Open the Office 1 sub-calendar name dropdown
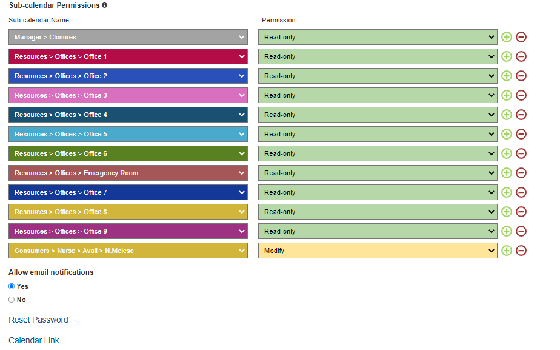Image resolution: width=560 pixels, height=350 pixels. [x=128, y=56]
